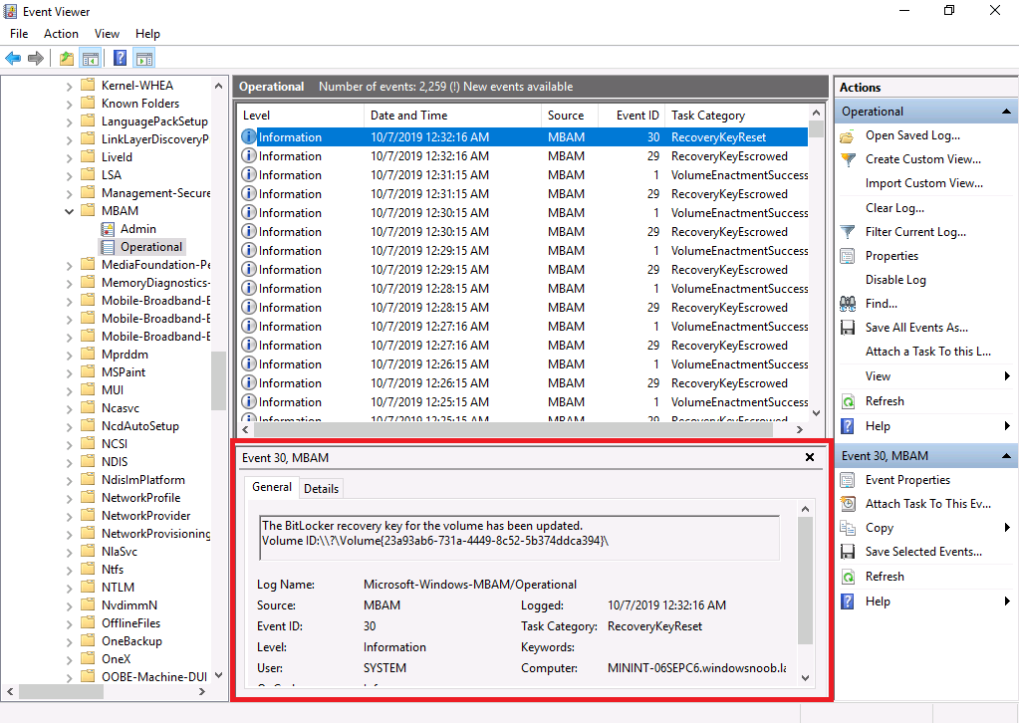
Task: Expand the Known Folders tree node
Action: (x=69, y=104)
